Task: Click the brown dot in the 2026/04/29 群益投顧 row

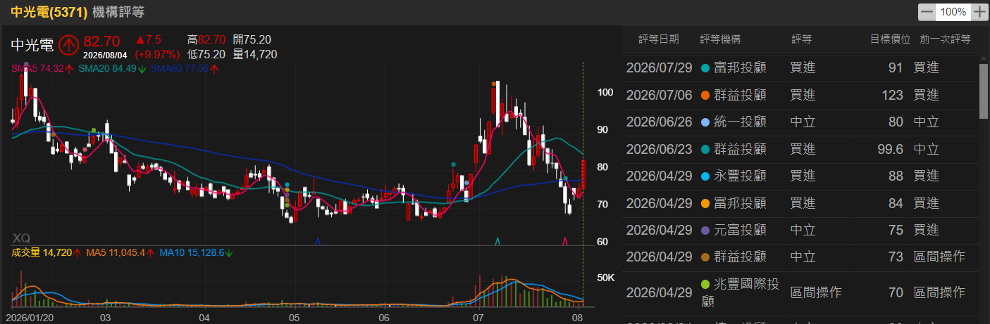Action: pyautogui.click(x=705, y=257)
